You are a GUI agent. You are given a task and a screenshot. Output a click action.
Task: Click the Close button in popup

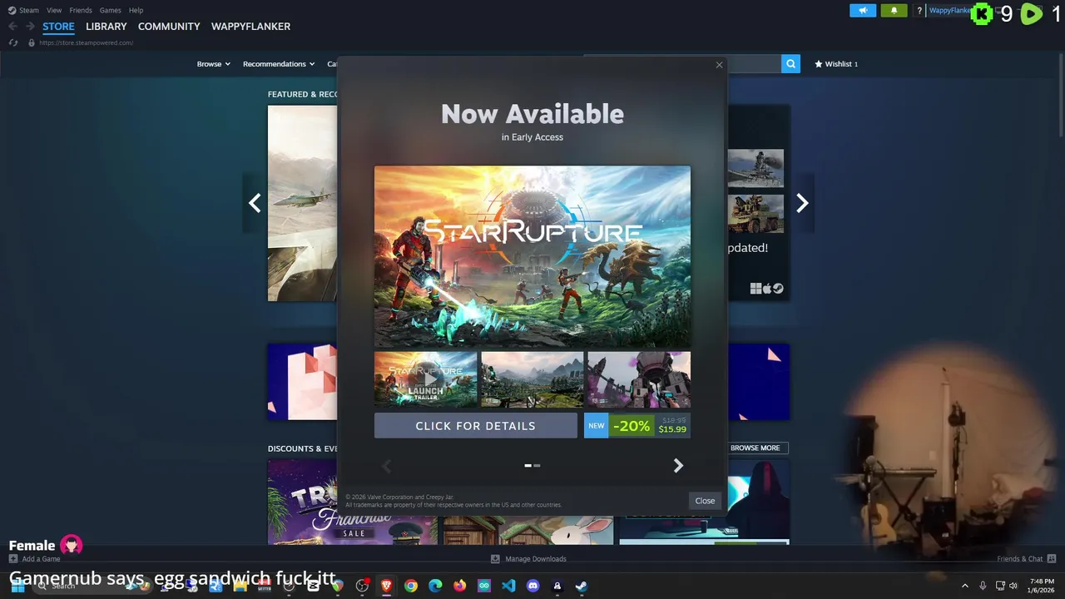pos(705,501)
